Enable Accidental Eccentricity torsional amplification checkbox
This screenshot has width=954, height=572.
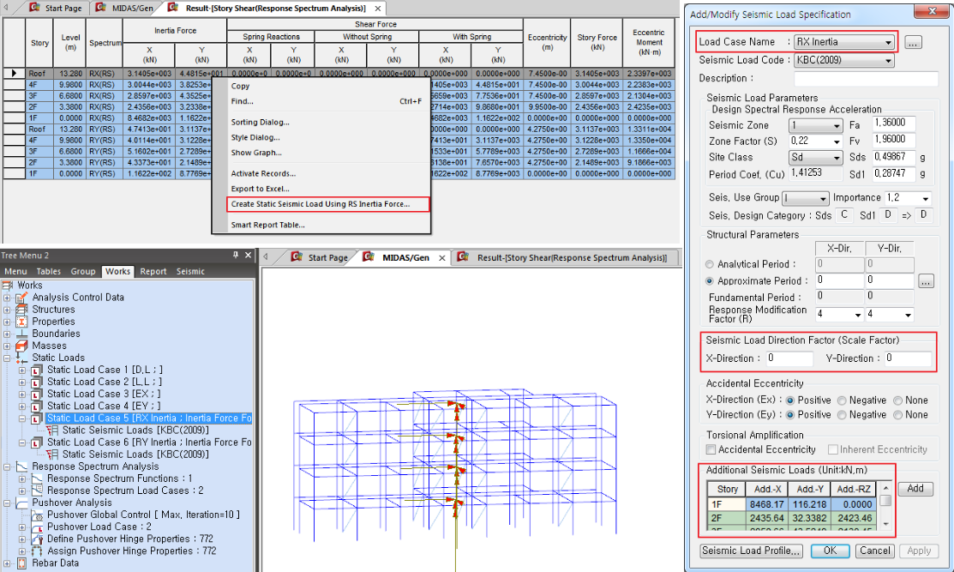pyautogui.click(x=711, y=449)
